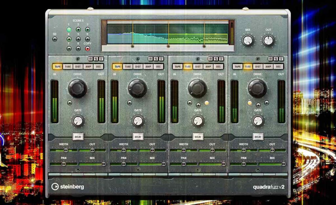Expand the Delay section of the first band

78,137
